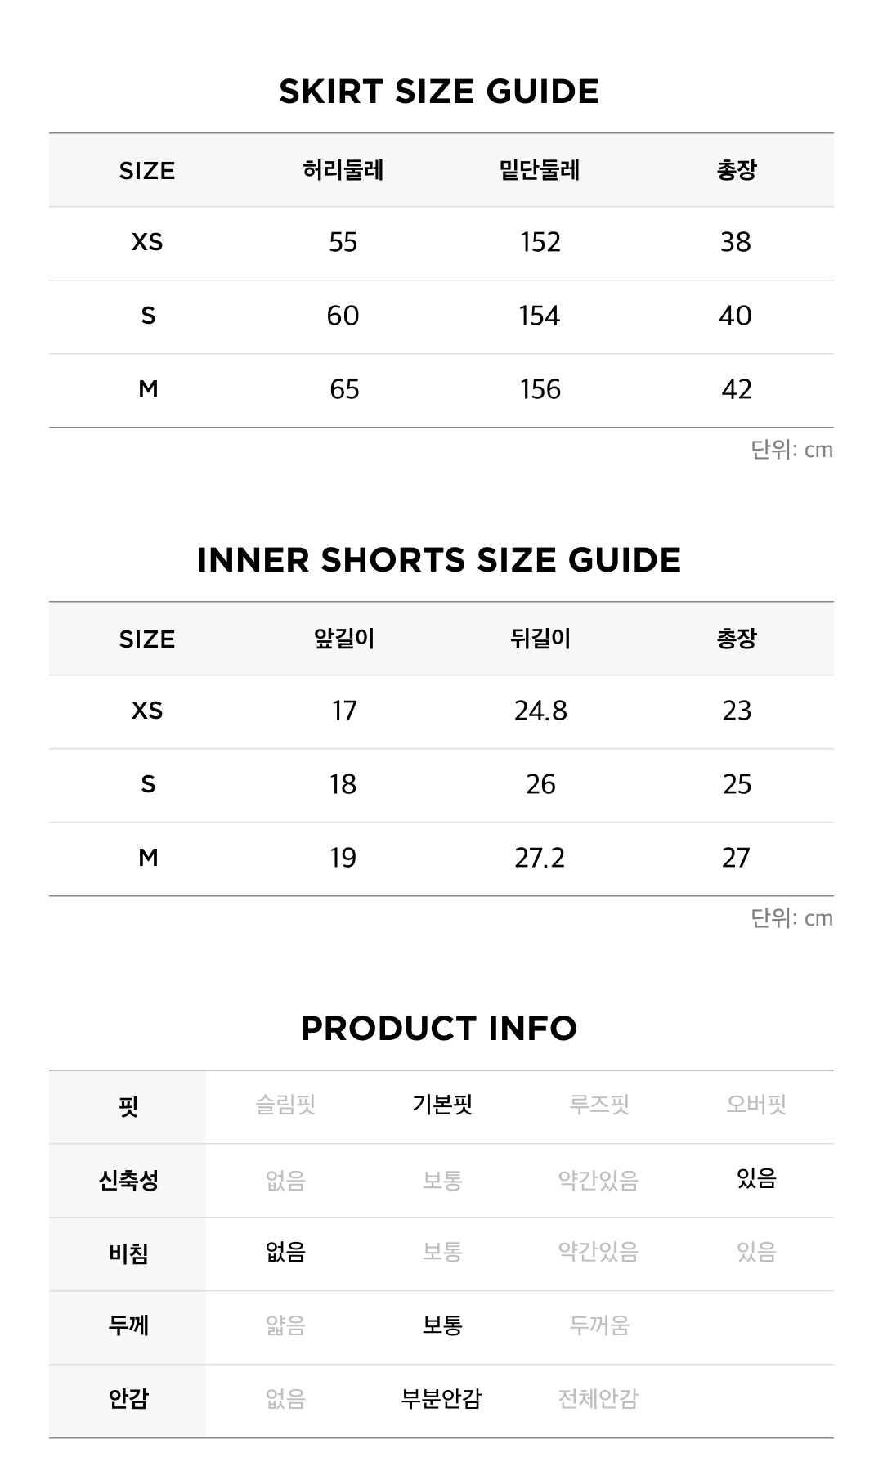Click inner shorts value 24.8
The image size is (883, 1462).
[x=540, y=711]
